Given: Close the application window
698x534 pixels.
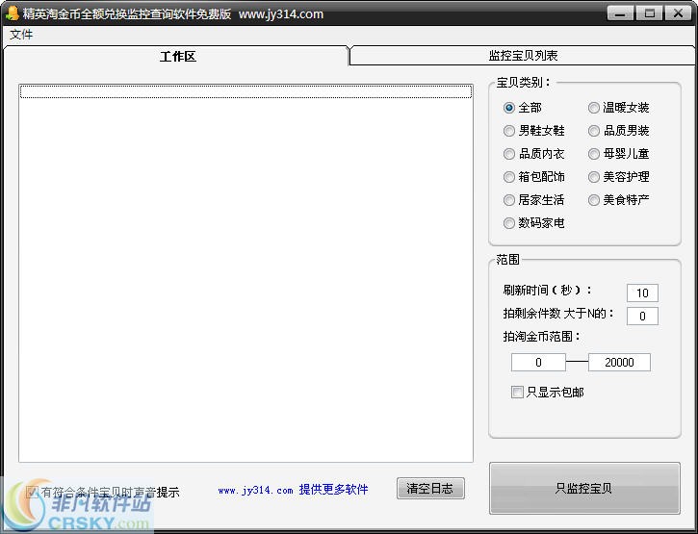Looking at the screenshot, I should coord(678,13).
